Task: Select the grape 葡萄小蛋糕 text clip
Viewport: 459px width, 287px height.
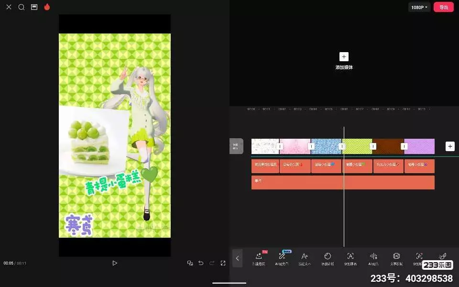Action: 419,166
